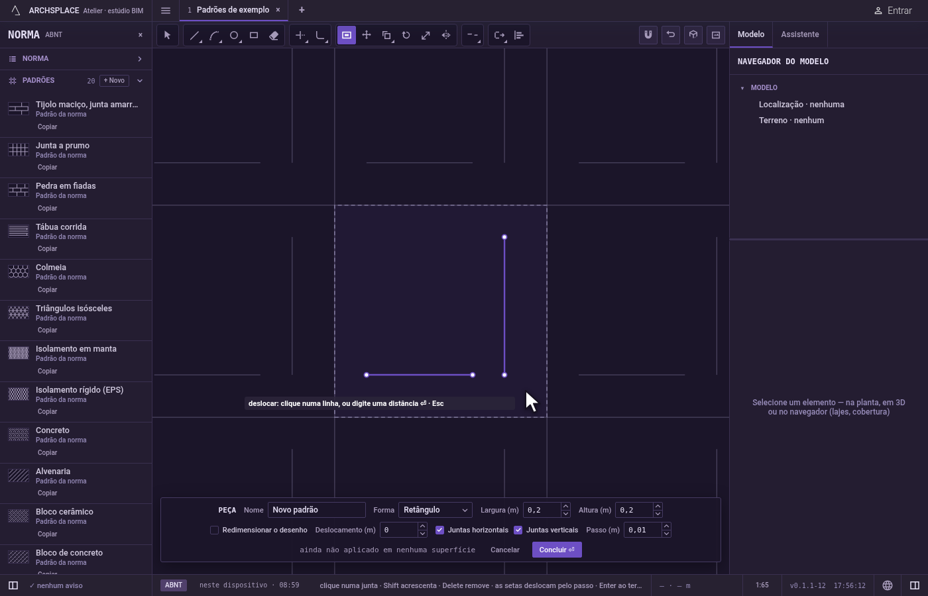The height and width of the screenshot is (596, 928).
Task: Click Entrar to sign in
Action: [893, 11]
